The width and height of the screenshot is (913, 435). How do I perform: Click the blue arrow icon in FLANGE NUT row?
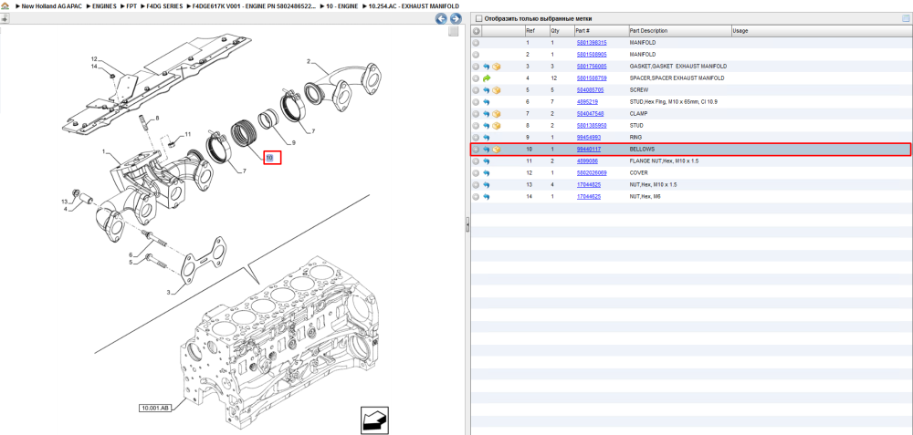coord(487,161)
